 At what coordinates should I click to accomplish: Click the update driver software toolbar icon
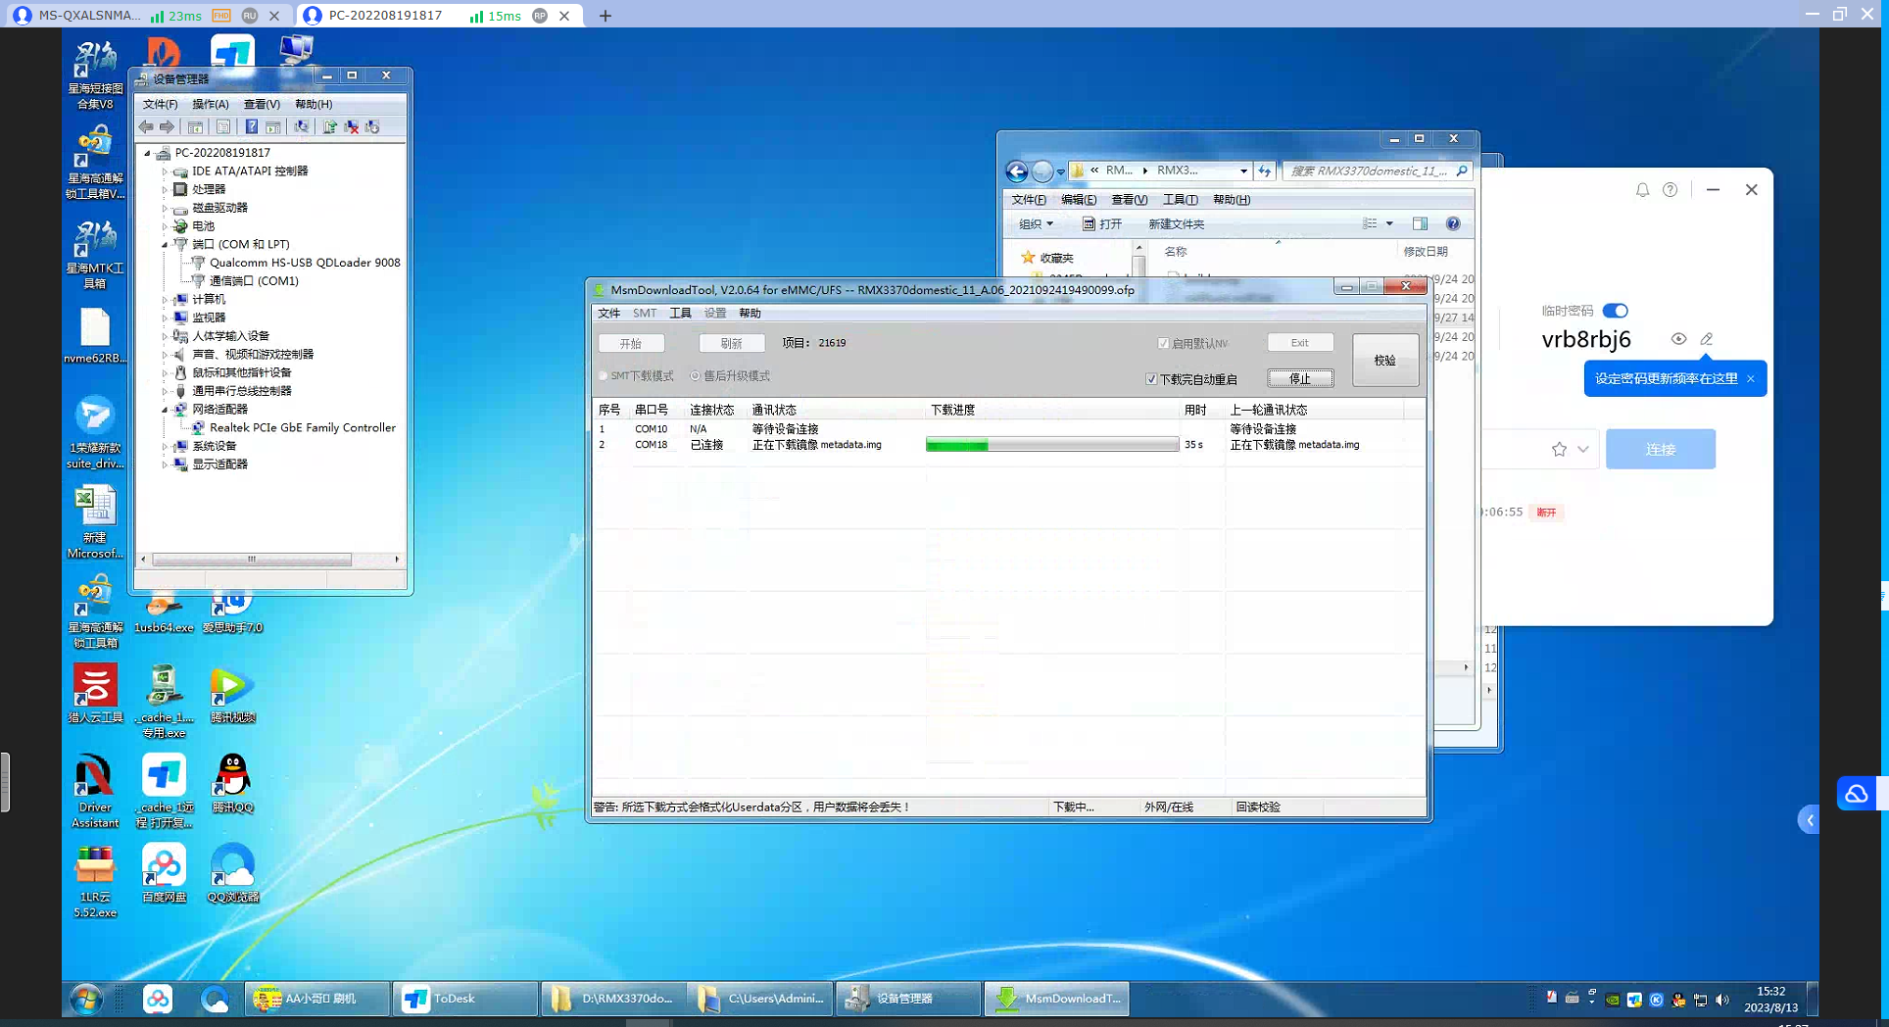pos(330,126)
